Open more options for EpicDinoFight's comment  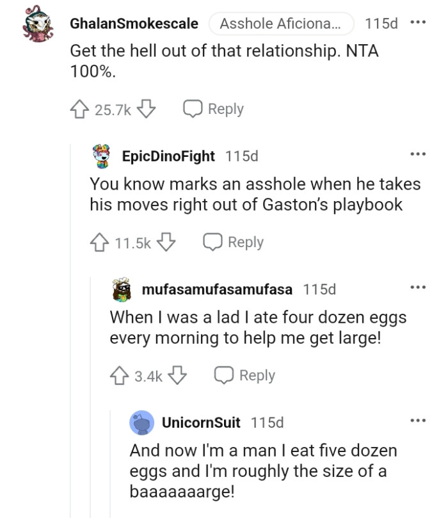tap(417, 154)
